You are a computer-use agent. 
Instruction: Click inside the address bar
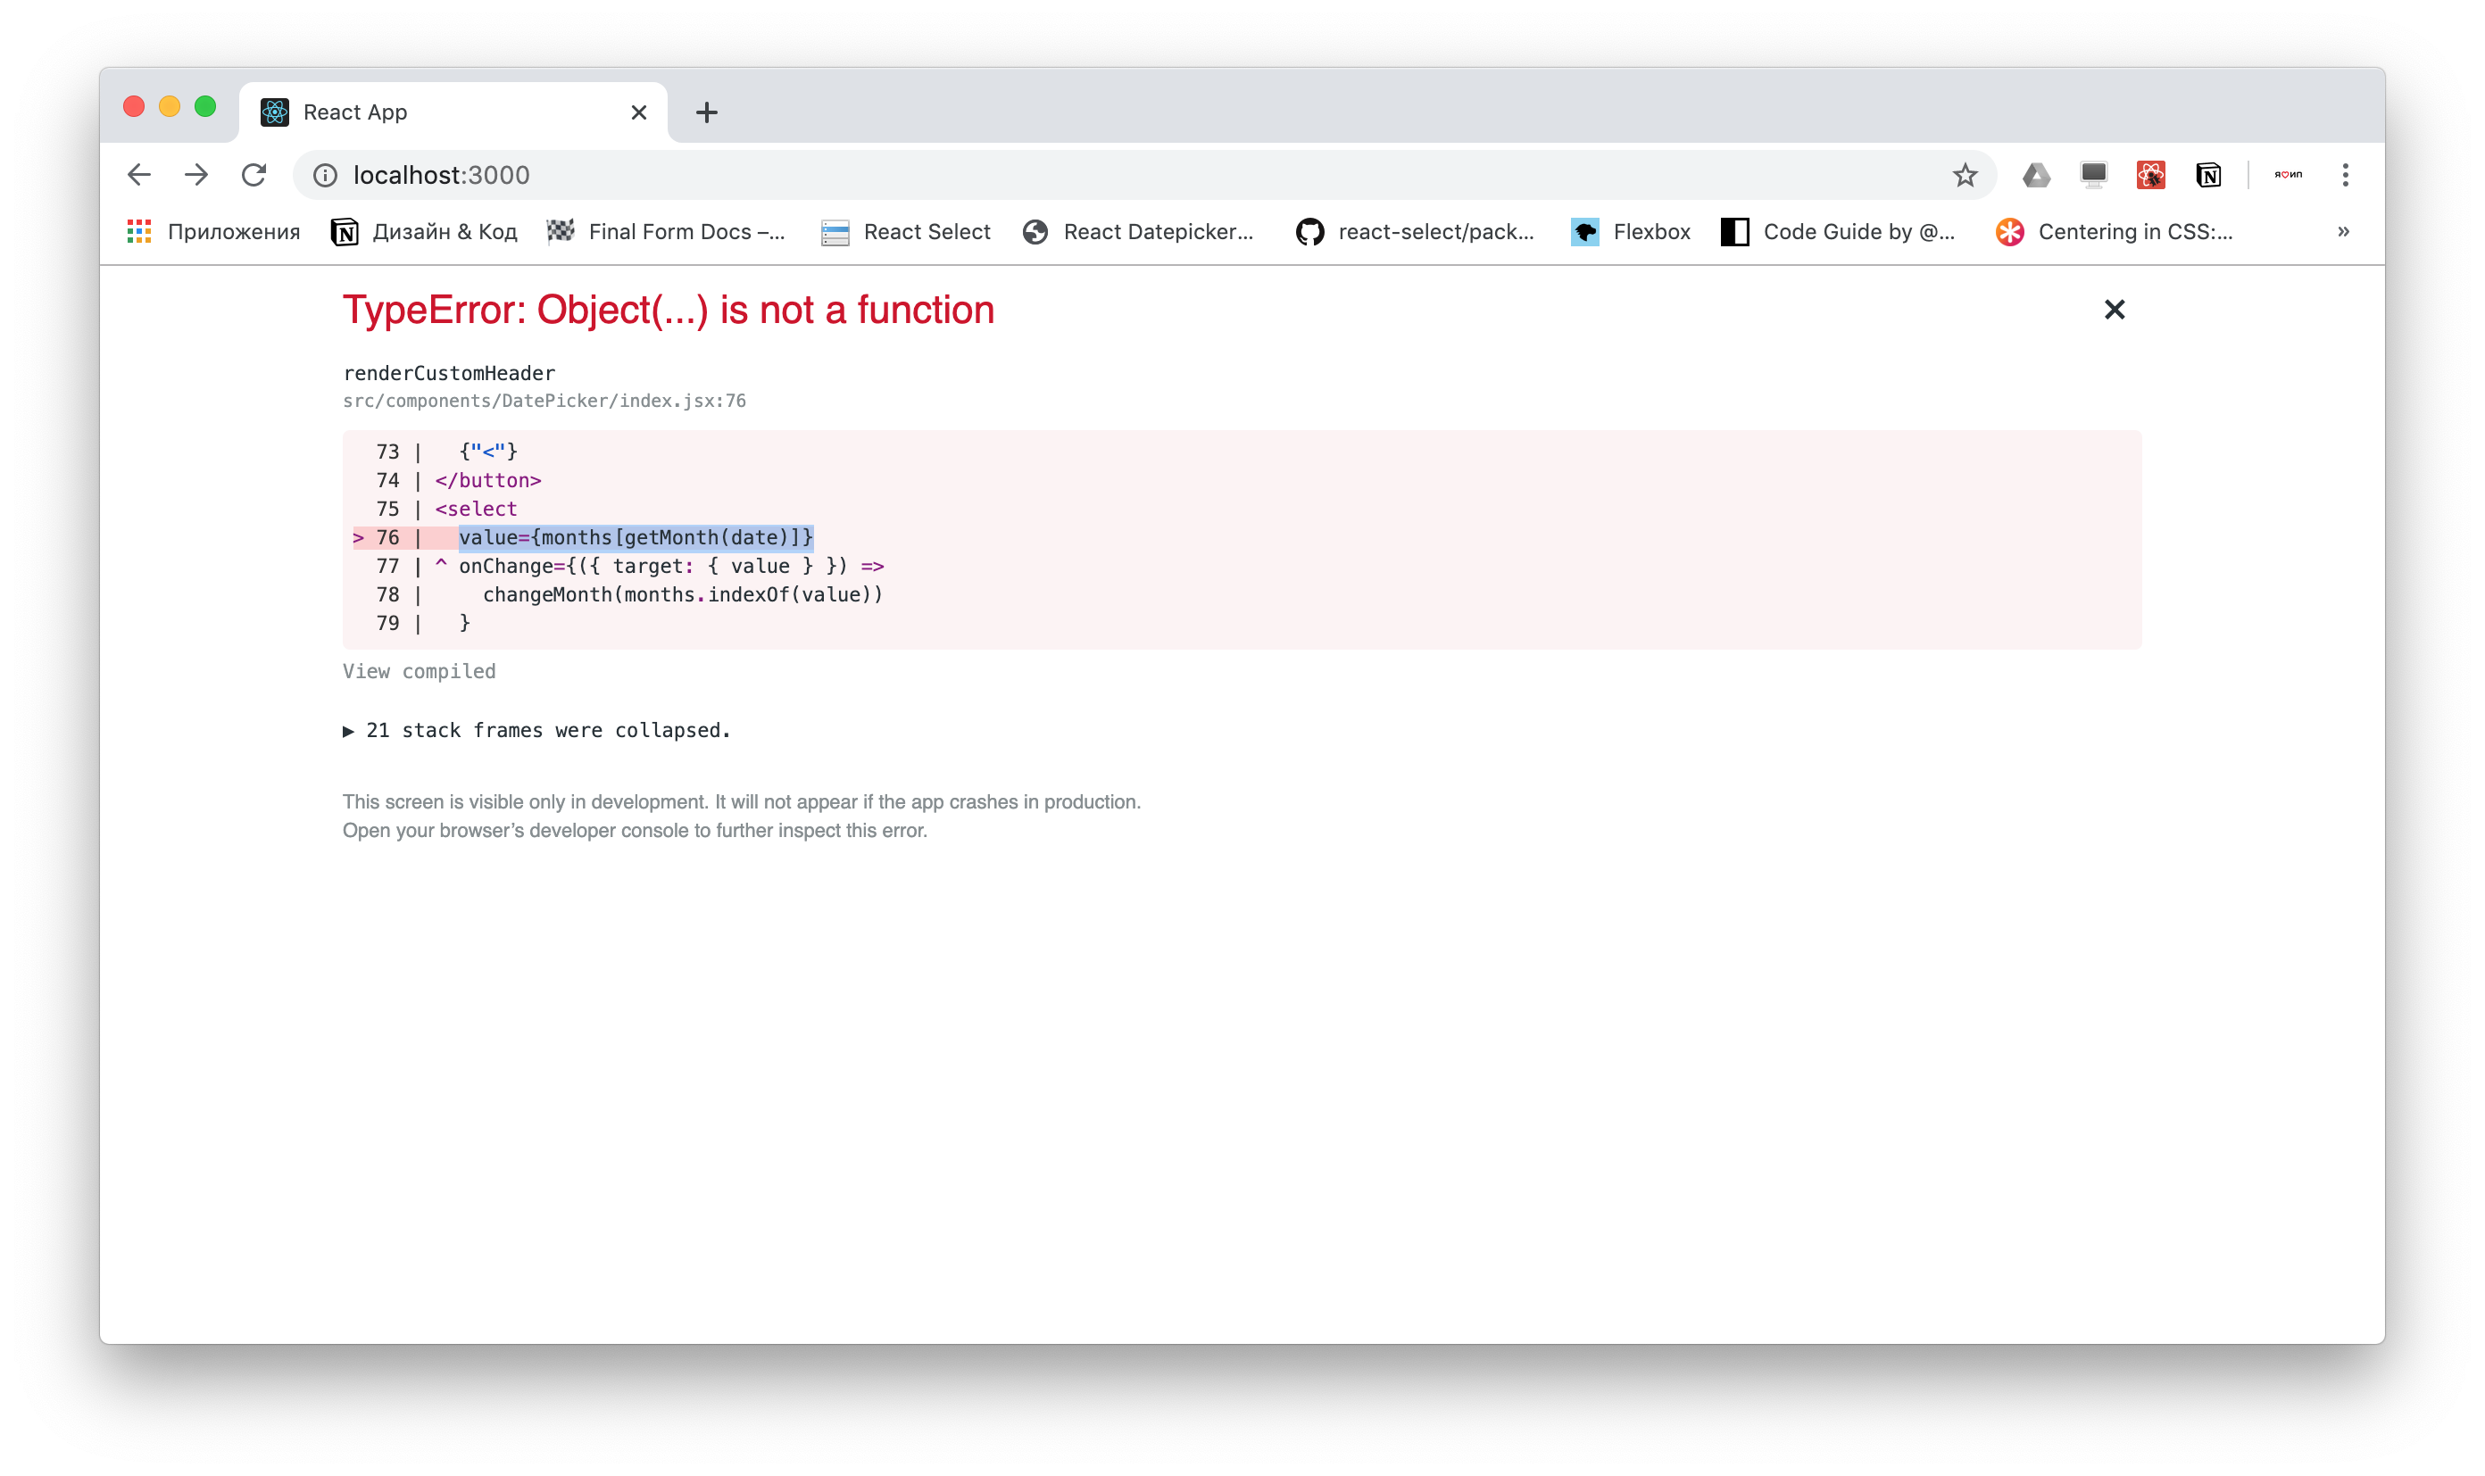pyautogui.click(x=696, y=175)
